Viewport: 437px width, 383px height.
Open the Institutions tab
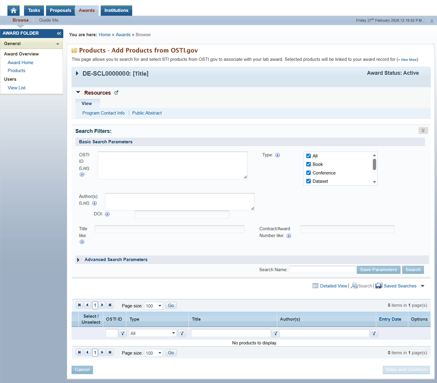116,10
